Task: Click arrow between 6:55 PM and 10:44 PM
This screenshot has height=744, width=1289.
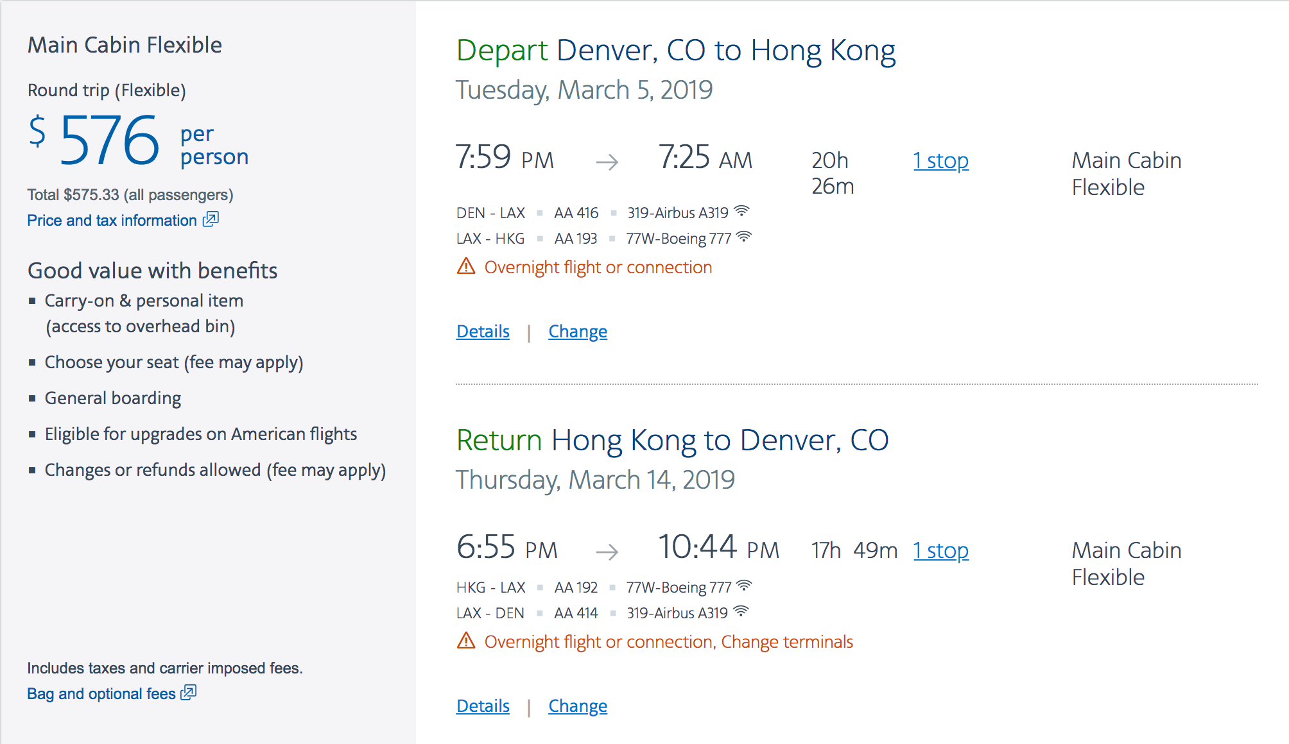Action: pos(607,552)
